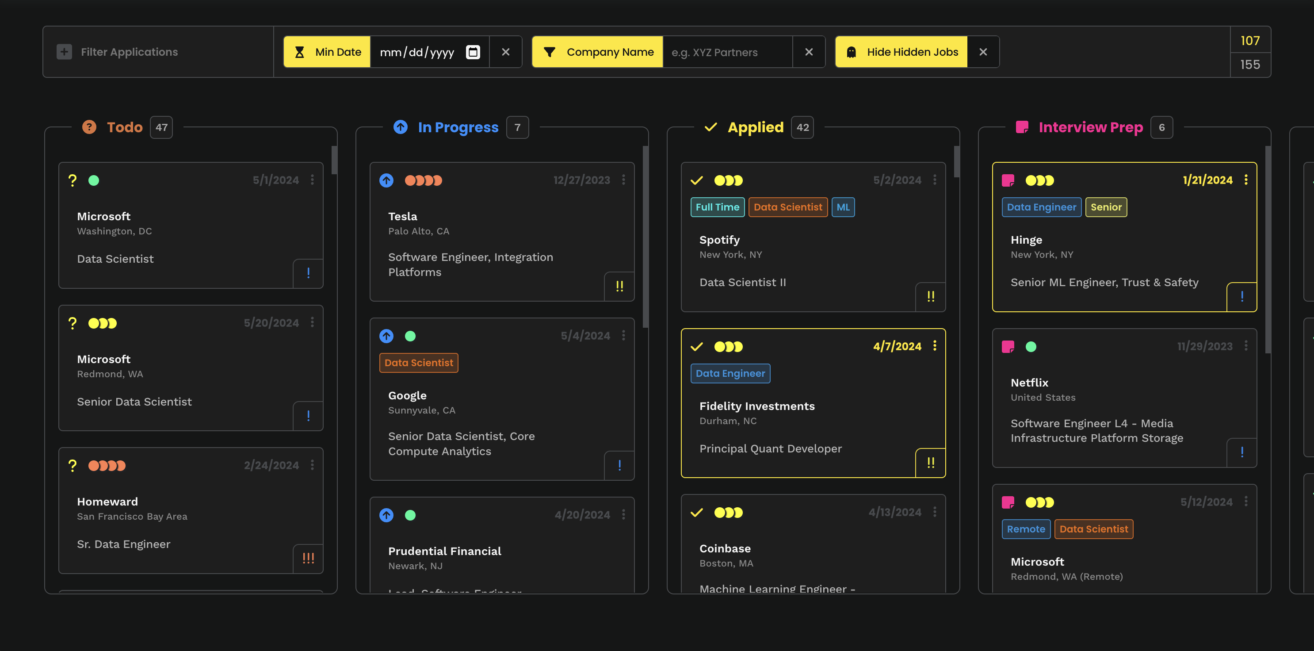Remove the Company Name filter
The image size is (1314, 651).
click(x=809, y=52)
